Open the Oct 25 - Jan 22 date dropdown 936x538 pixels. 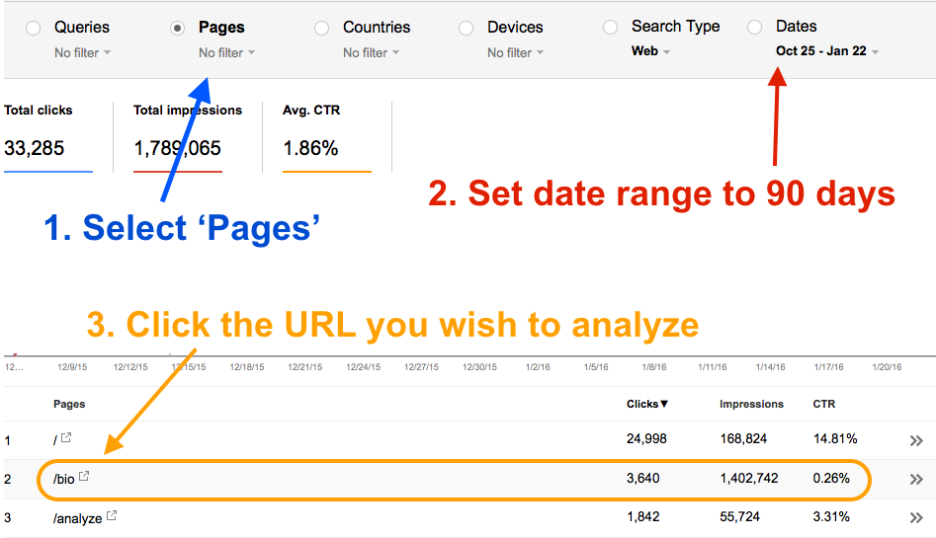click(826, 51)
